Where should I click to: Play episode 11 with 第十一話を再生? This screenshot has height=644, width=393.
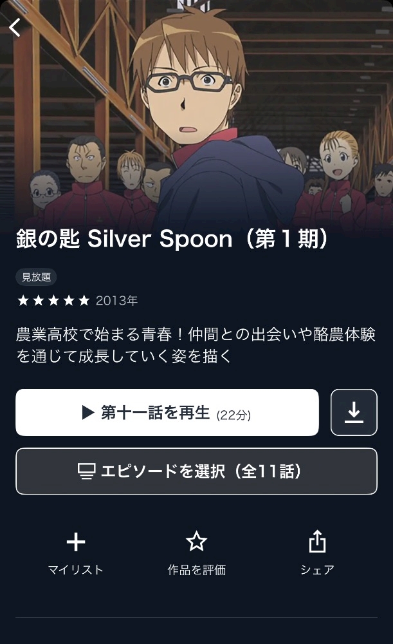[167, 412]
